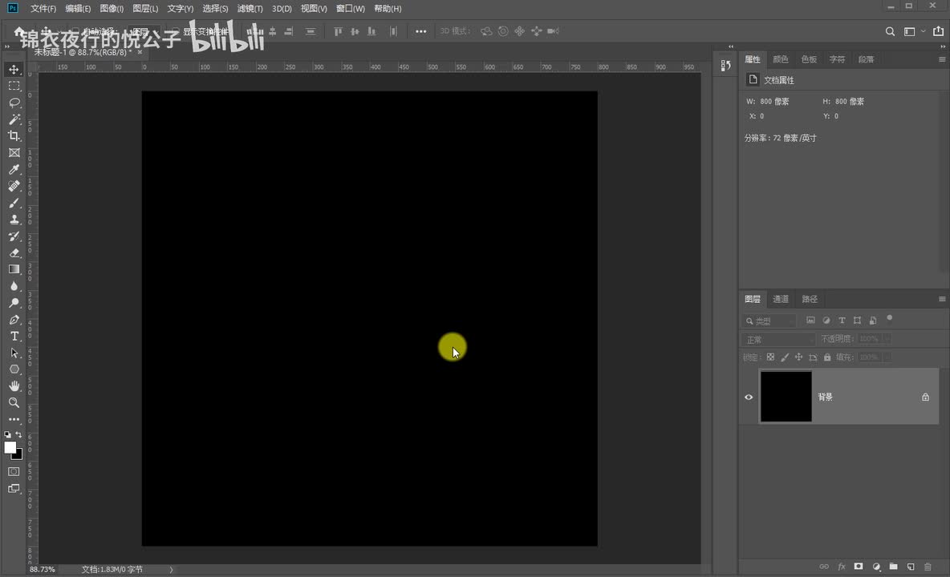The image size is (950, 577).
Task: Select the Eraser tool
Action: coord(14,252)
